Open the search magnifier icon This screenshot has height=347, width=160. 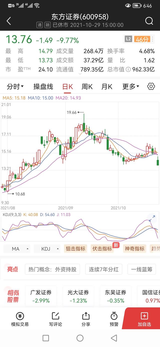click(x=149, y=21)
